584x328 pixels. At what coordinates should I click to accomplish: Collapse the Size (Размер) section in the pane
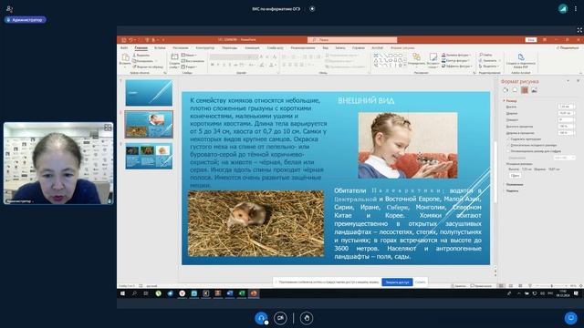pos(510,101)
